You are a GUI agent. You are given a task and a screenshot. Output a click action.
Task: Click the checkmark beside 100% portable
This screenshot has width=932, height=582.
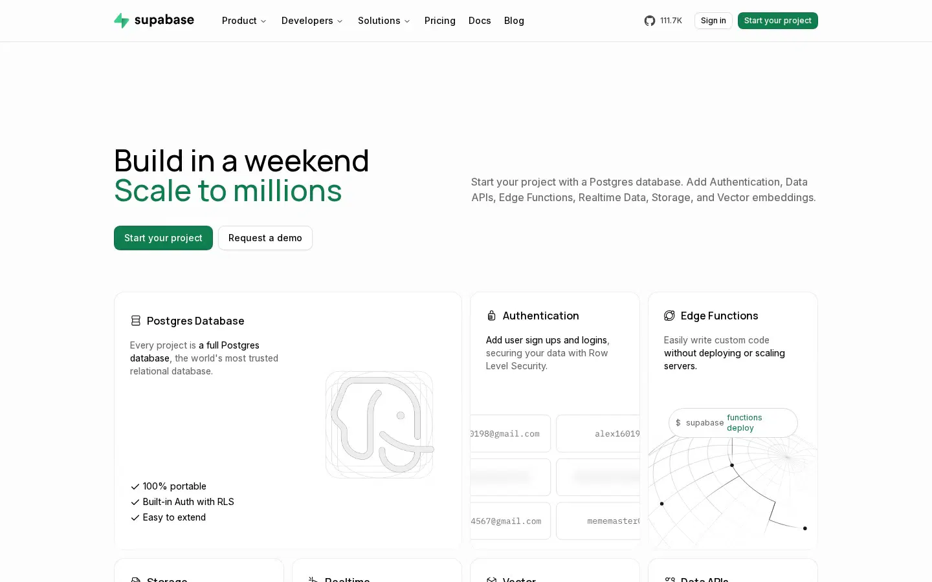pyautogui.click(x=135, y=486)
